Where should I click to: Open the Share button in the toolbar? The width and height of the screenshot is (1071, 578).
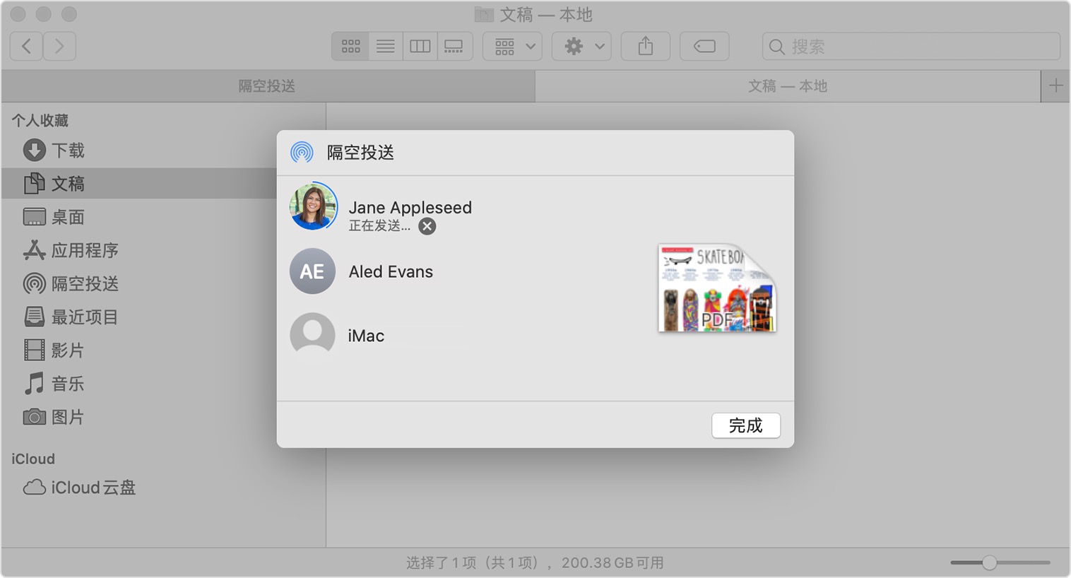tap(644, 45)
